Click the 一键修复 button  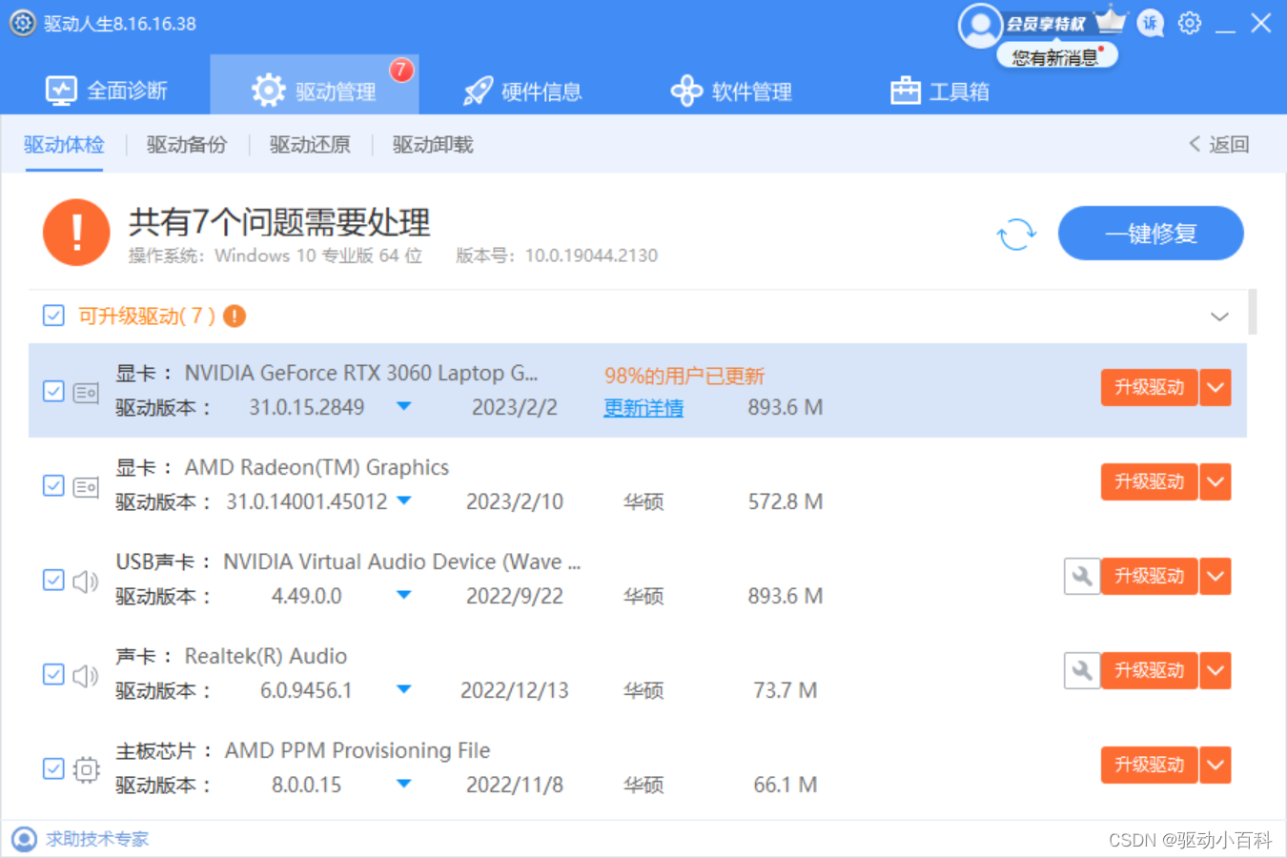point(1151,234)
